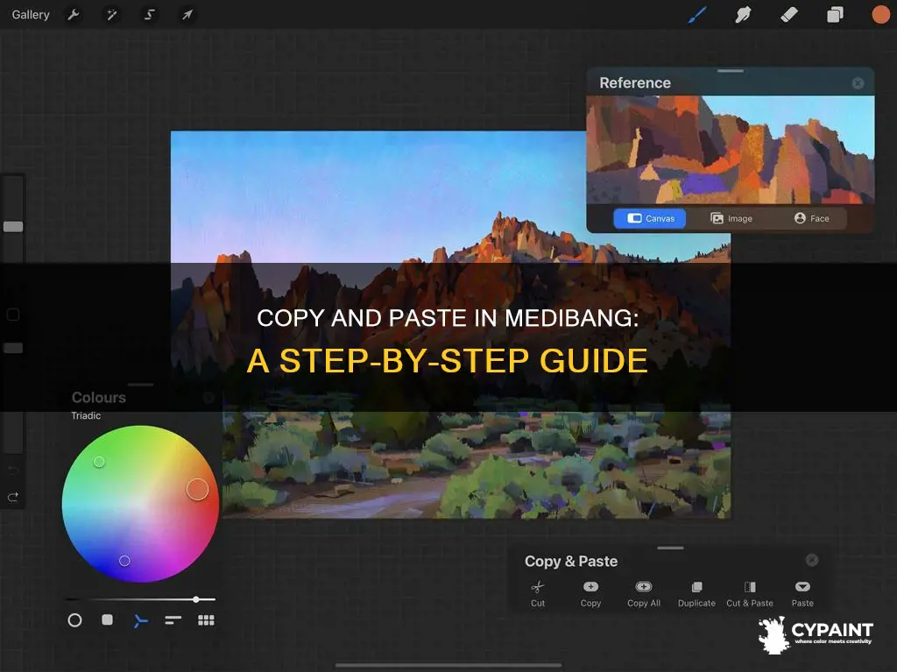Image resolution: width=897 pixels, height=672 pixels.
Task: Click the brush opacity slider handle
Action: 13,348
